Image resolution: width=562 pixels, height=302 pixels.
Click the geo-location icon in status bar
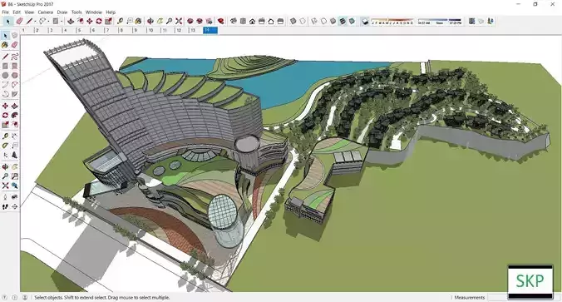point(5,297)
